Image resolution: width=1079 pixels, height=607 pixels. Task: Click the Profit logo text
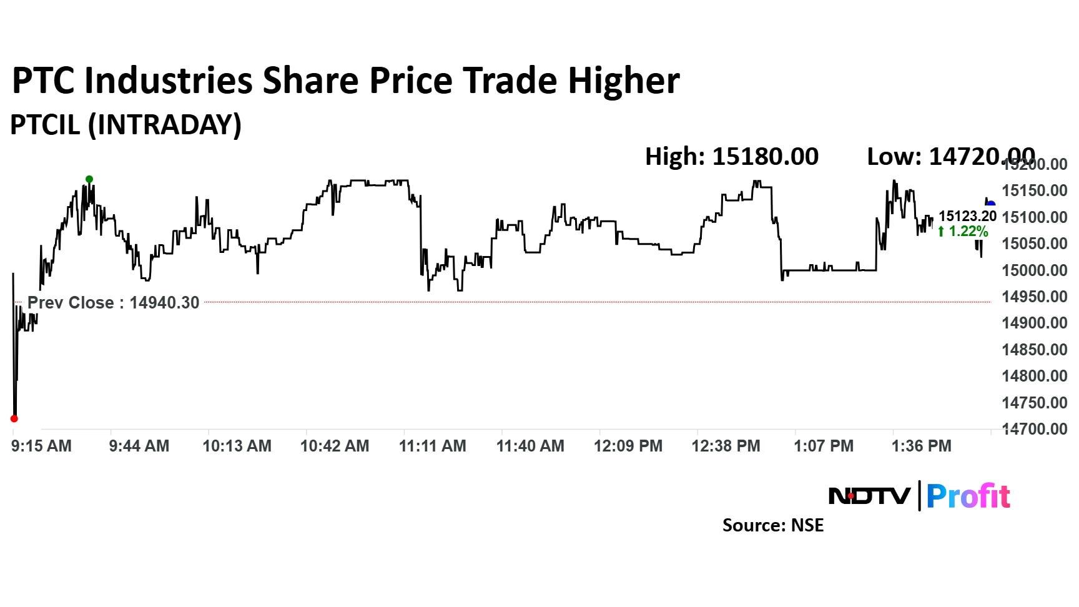pos(968,496)
